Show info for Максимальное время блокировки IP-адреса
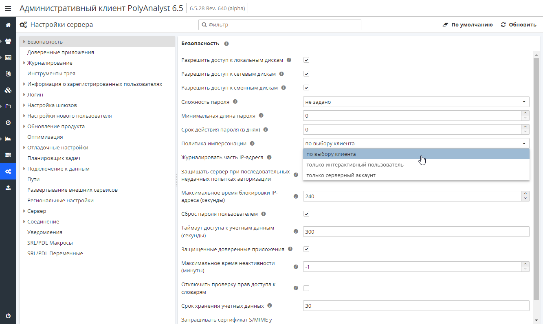 296,196
